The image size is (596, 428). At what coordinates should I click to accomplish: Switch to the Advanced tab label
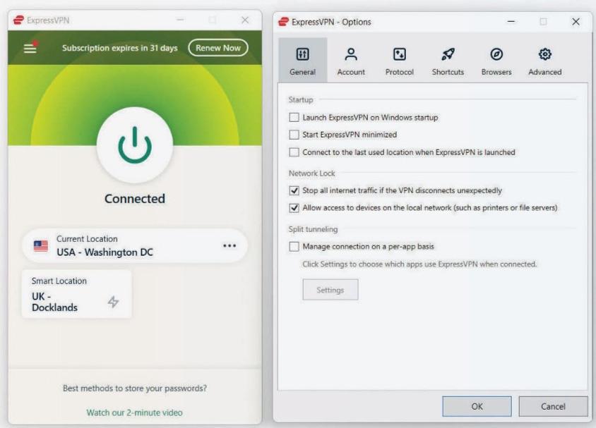pyautogui.click(x=545, y=72)
